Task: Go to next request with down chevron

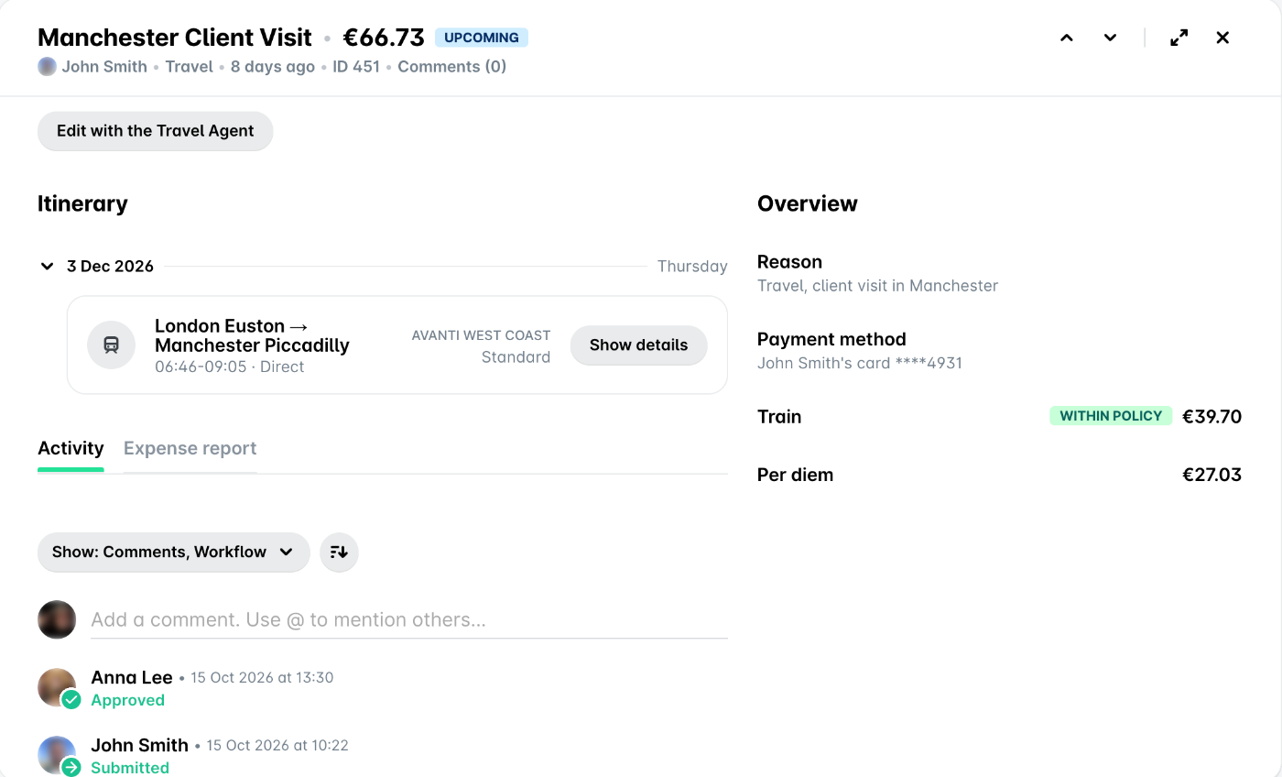Action: [x=1111, y=38]
